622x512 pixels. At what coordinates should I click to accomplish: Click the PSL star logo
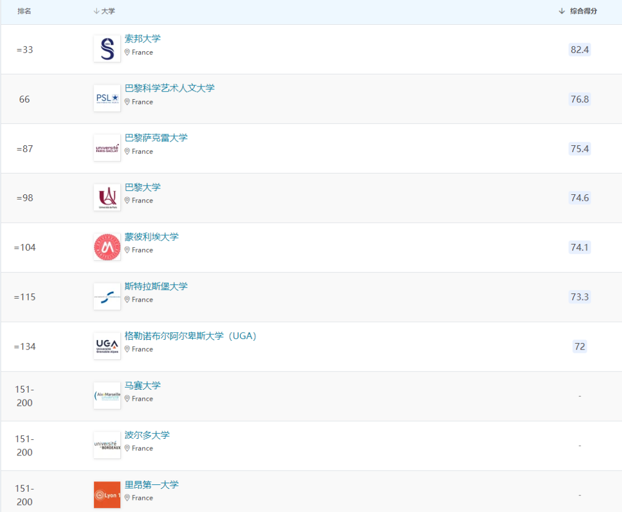tap(107, 98)
